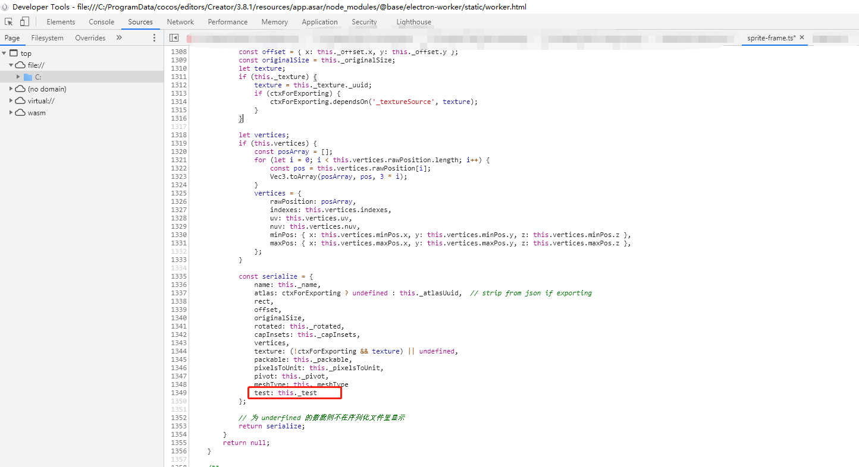Activate the sprite-frame.ts* file tab
Screen dimensions: 859x467
771,37
